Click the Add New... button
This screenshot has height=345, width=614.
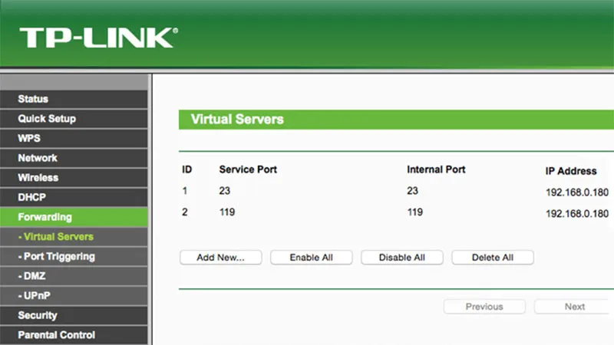221,258
